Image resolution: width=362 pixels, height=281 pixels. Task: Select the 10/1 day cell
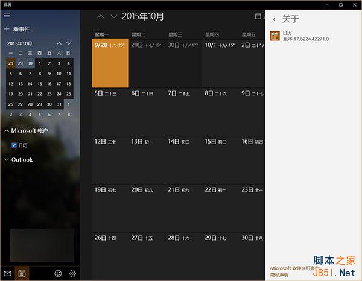click(220, 63)
